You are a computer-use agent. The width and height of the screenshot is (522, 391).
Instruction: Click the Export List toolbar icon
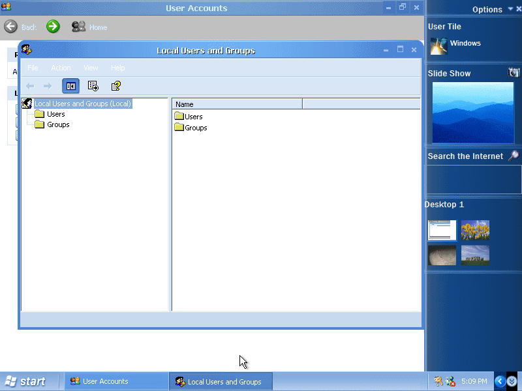point(93,86)
